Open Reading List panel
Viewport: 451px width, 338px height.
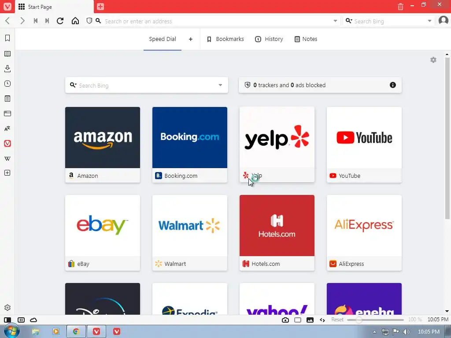(7, 53)
